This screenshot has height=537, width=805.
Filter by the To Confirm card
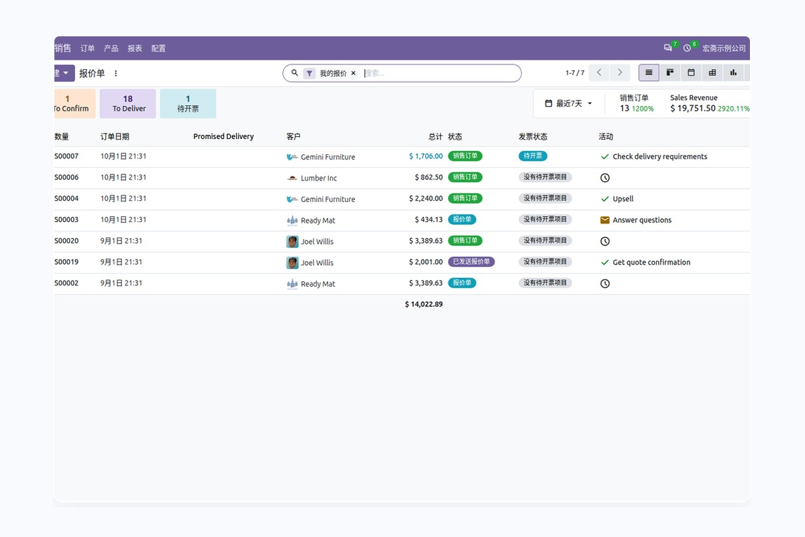[74, 103]
